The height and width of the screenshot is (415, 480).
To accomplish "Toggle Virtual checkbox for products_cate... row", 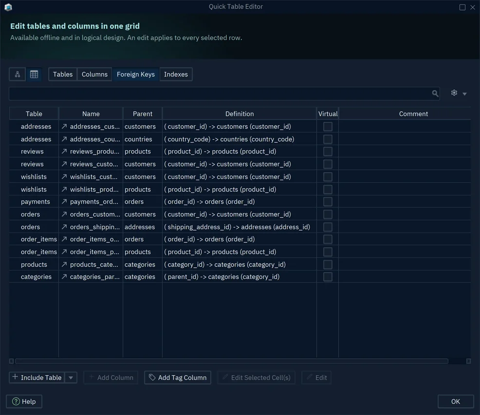I will (x=328, y=264).
